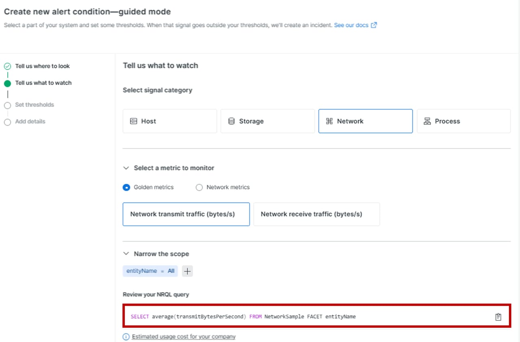Viewport: 520px width, 342px height.
Task: Click inside the NRQL query text box
Action: point(284,317)
